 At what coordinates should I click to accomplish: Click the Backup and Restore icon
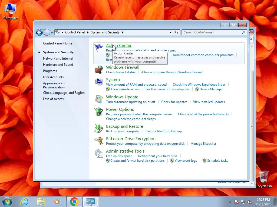(98, 129)
